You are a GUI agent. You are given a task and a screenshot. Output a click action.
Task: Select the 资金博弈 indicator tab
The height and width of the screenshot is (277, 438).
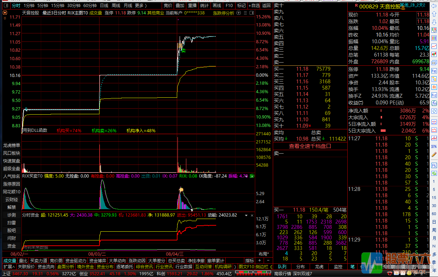click(97, 261)
